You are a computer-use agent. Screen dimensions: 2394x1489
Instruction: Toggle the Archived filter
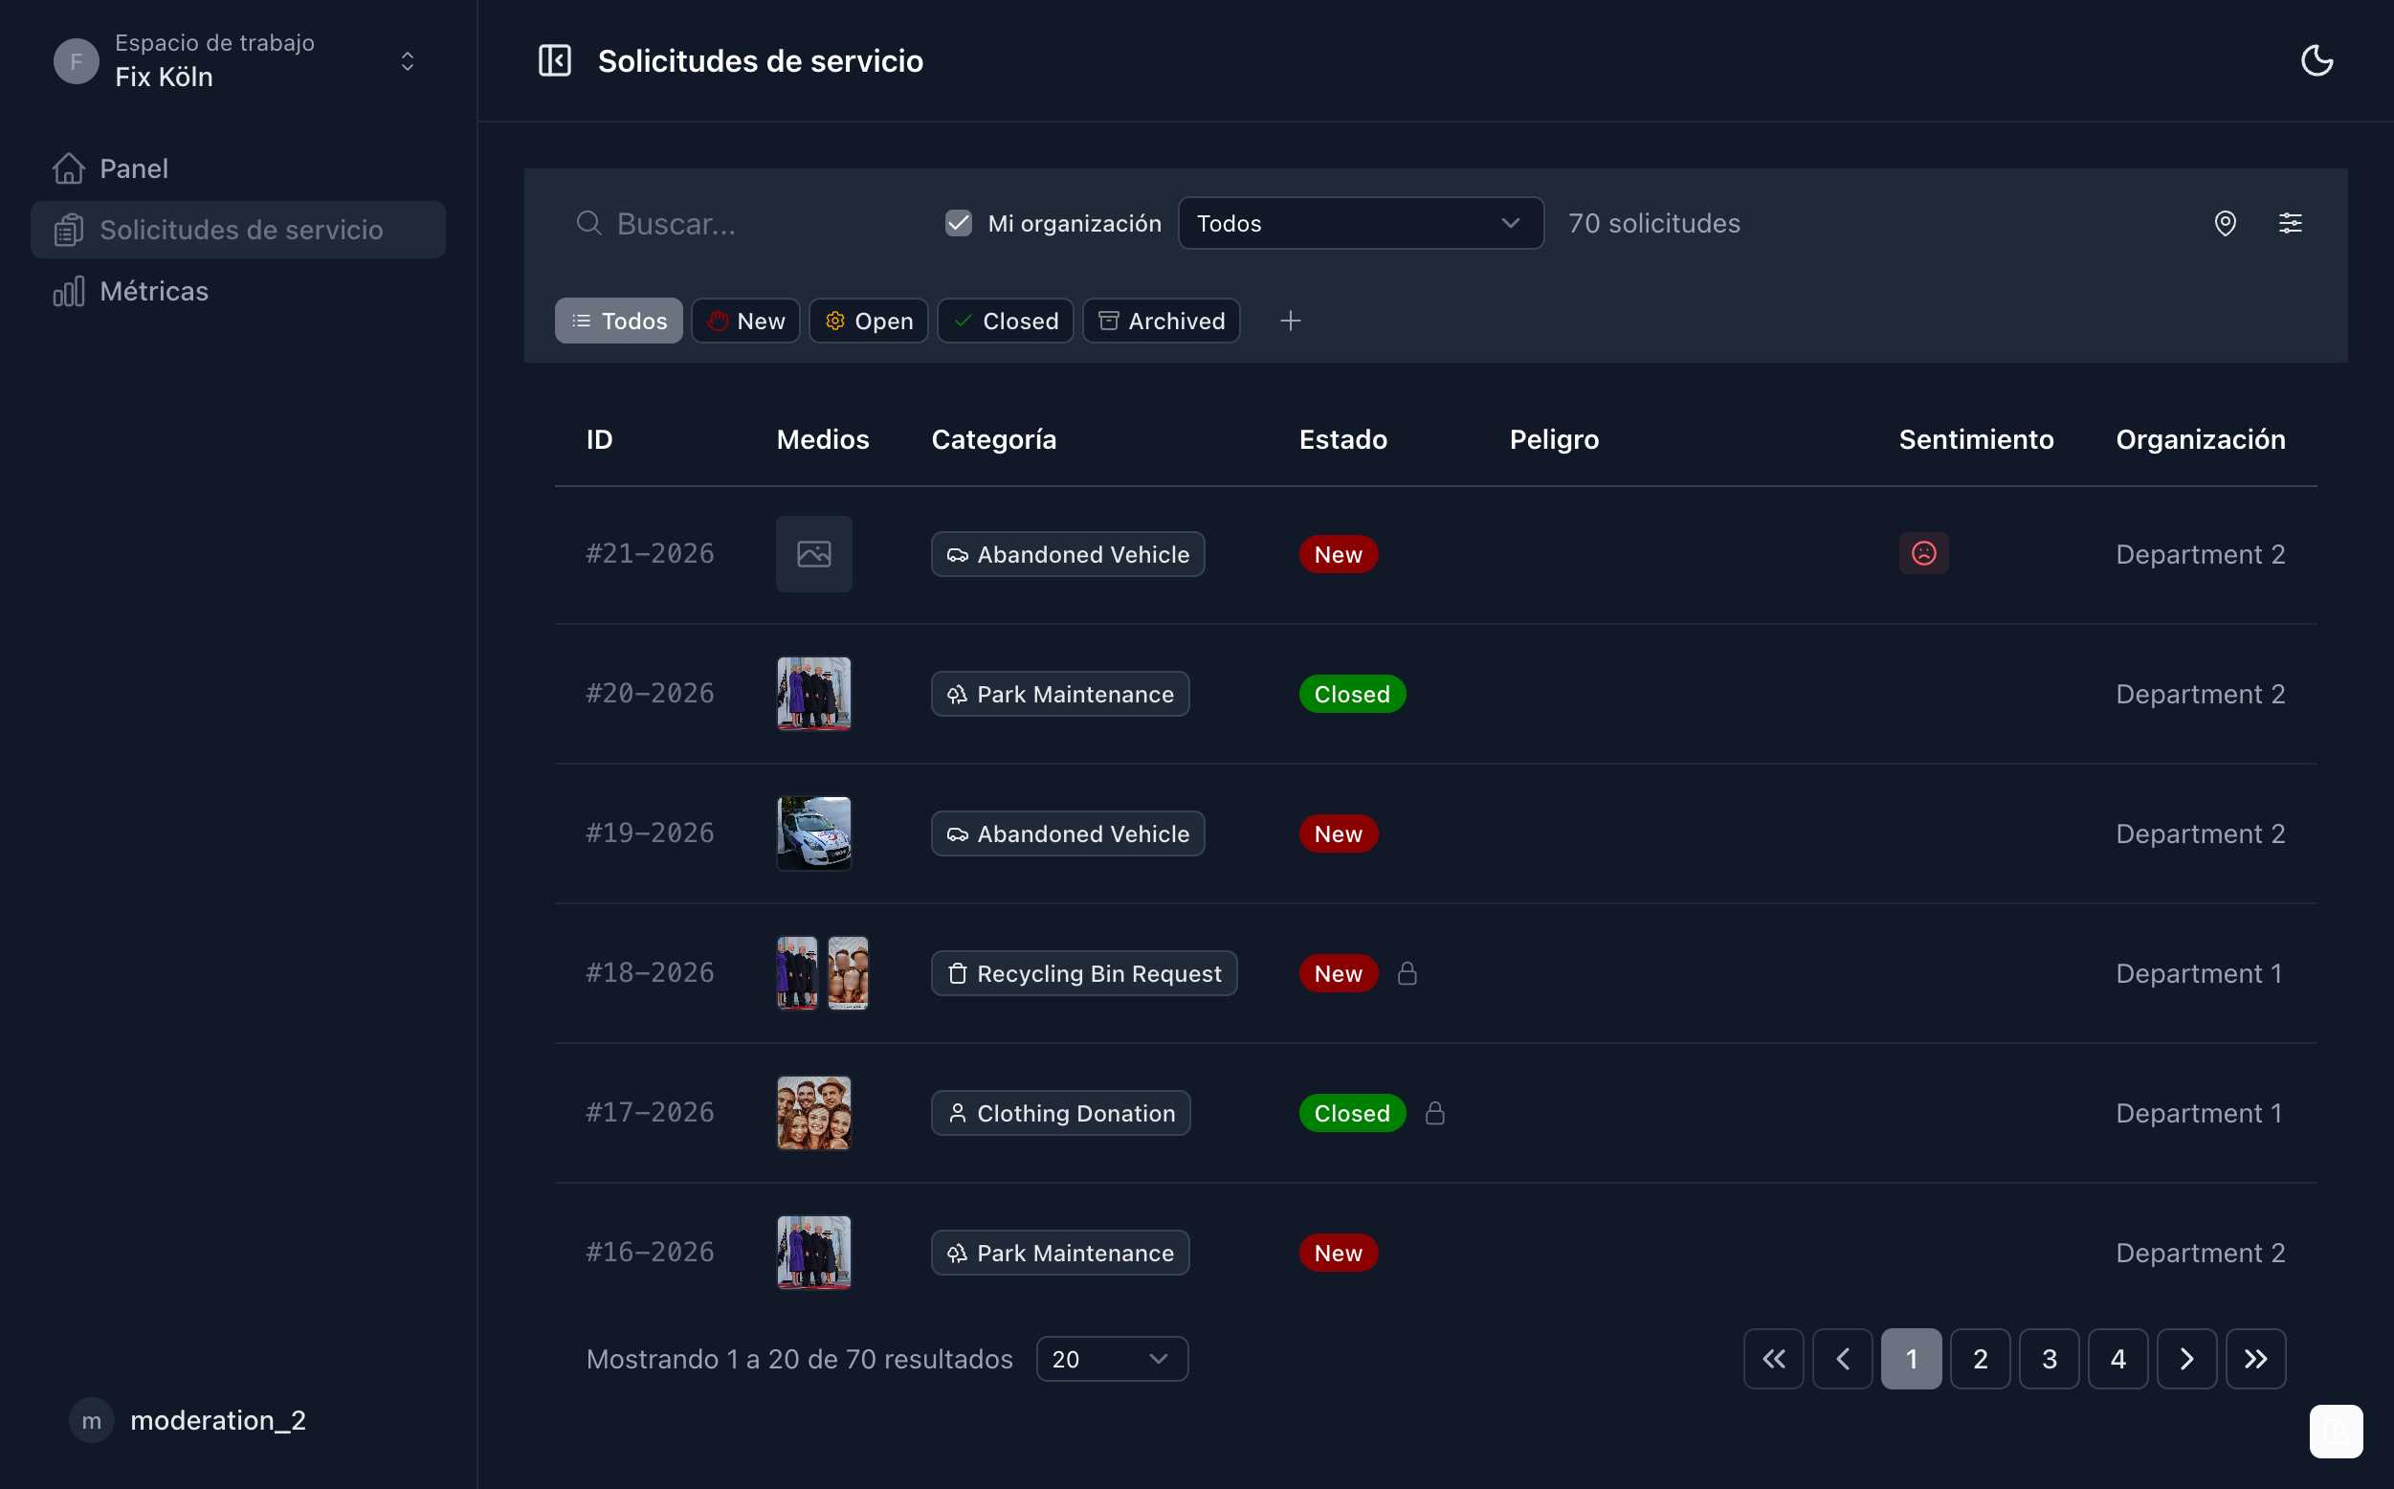click(x=1162, y=320)
